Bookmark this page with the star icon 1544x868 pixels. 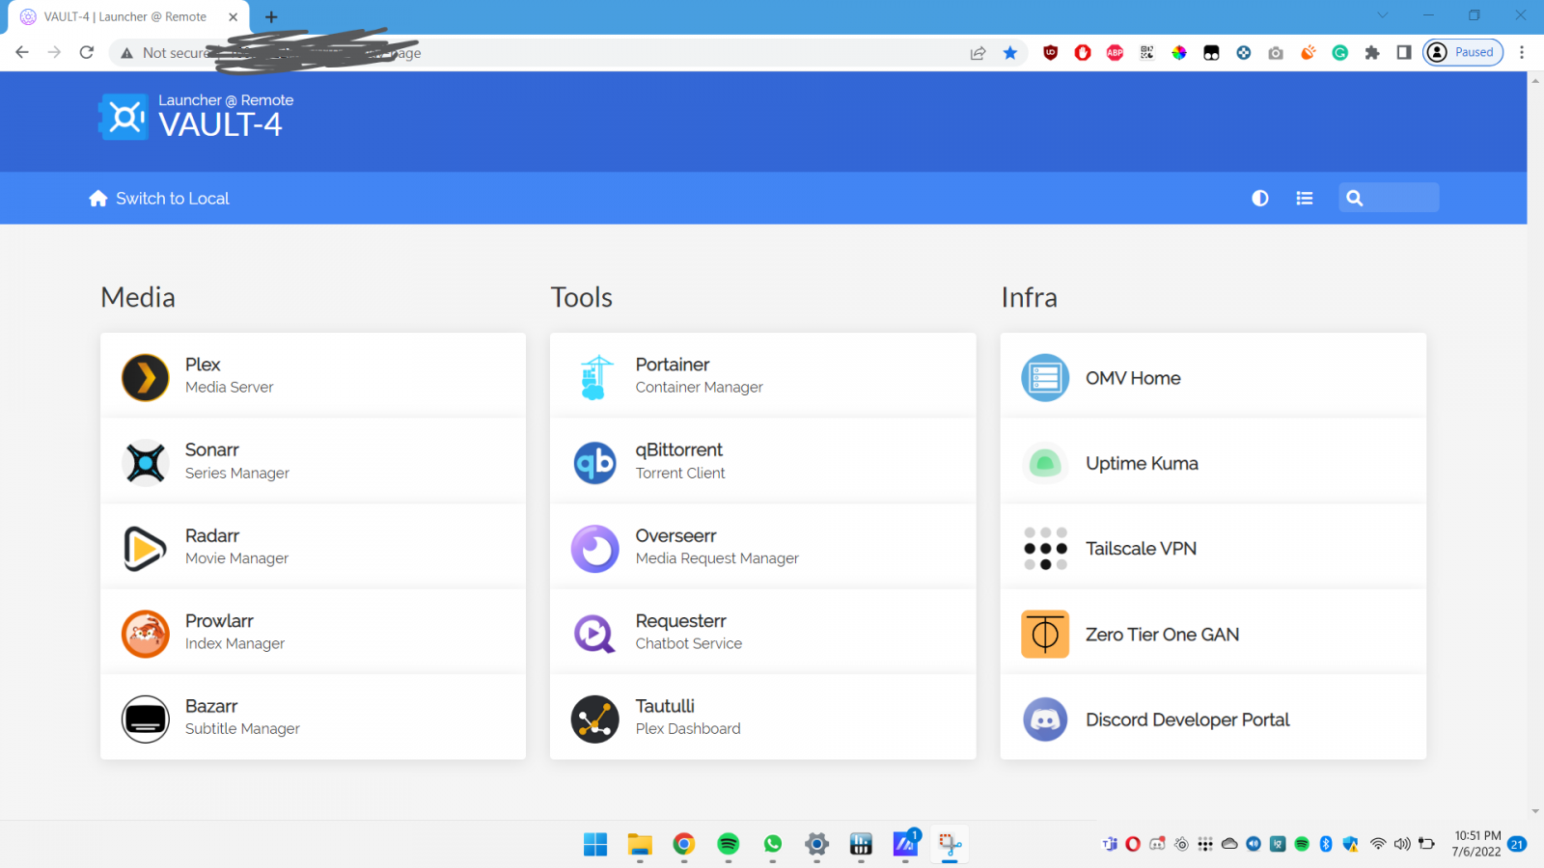(1010, 53)
